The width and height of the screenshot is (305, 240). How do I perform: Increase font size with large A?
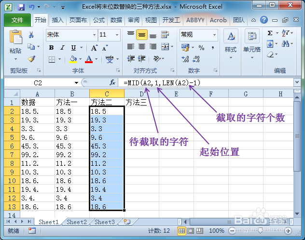coord(94,48)
